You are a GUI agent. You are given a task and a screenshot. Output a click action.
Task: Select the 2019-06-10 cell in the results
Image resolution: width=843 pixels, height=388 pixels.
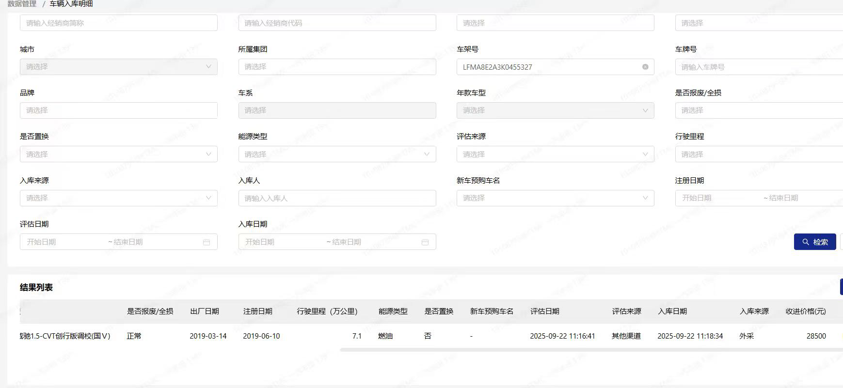click(x=261, y=336)
